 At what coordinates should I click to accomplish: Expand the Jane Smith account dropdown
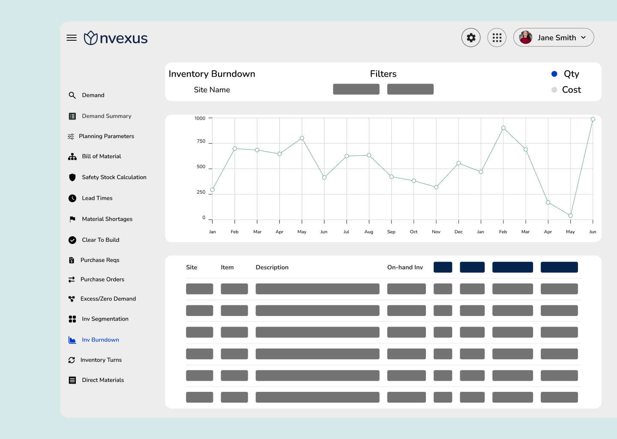583,38
